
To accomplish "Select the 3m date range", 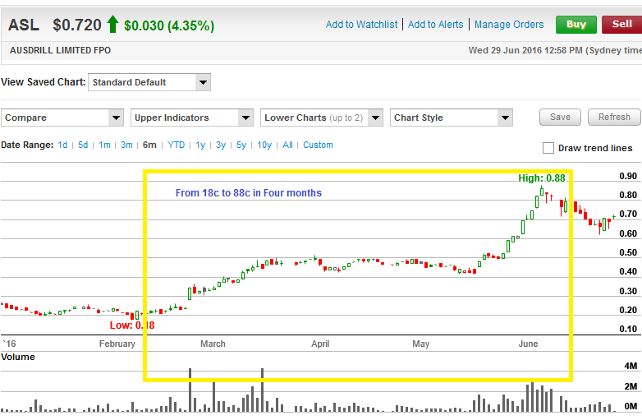I will [x=126, y=145].
